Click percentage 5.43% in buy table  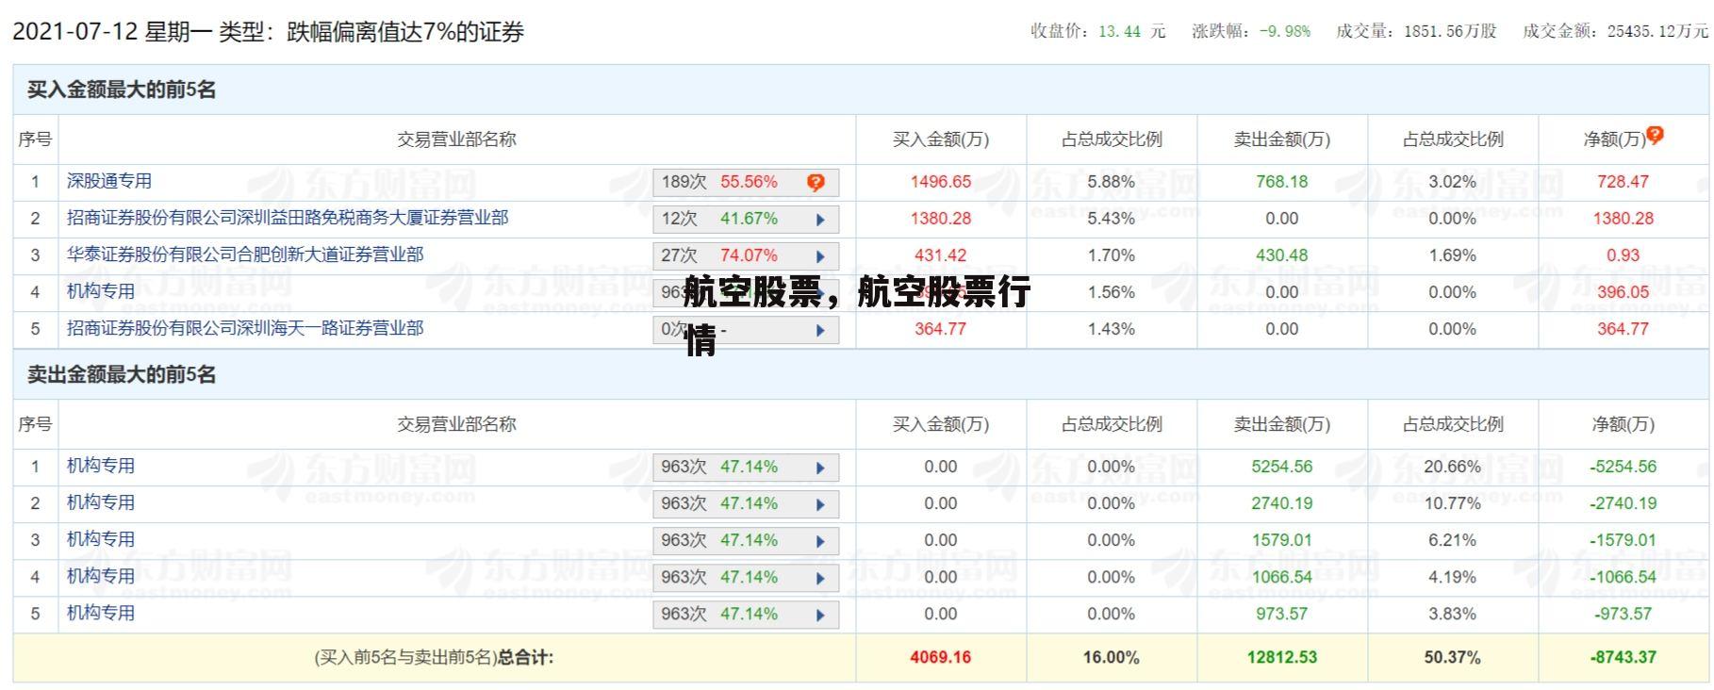pos(1112,219)
